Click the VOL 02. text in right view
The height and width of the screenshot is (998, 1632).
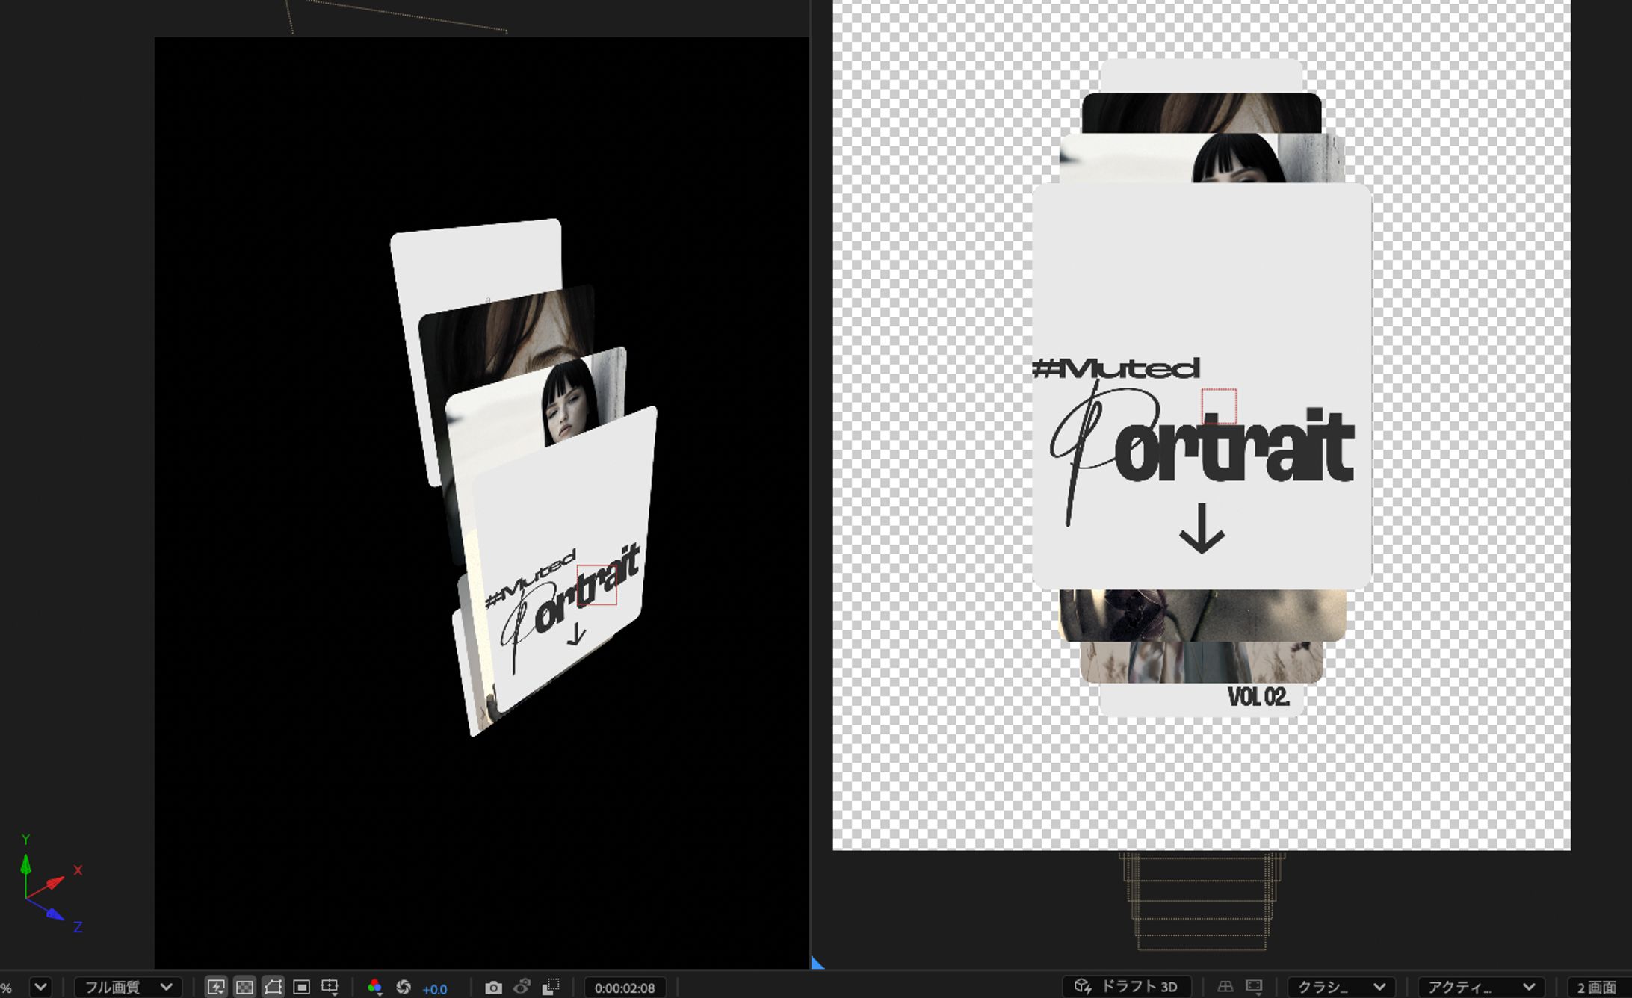[x=1258, y=697]
